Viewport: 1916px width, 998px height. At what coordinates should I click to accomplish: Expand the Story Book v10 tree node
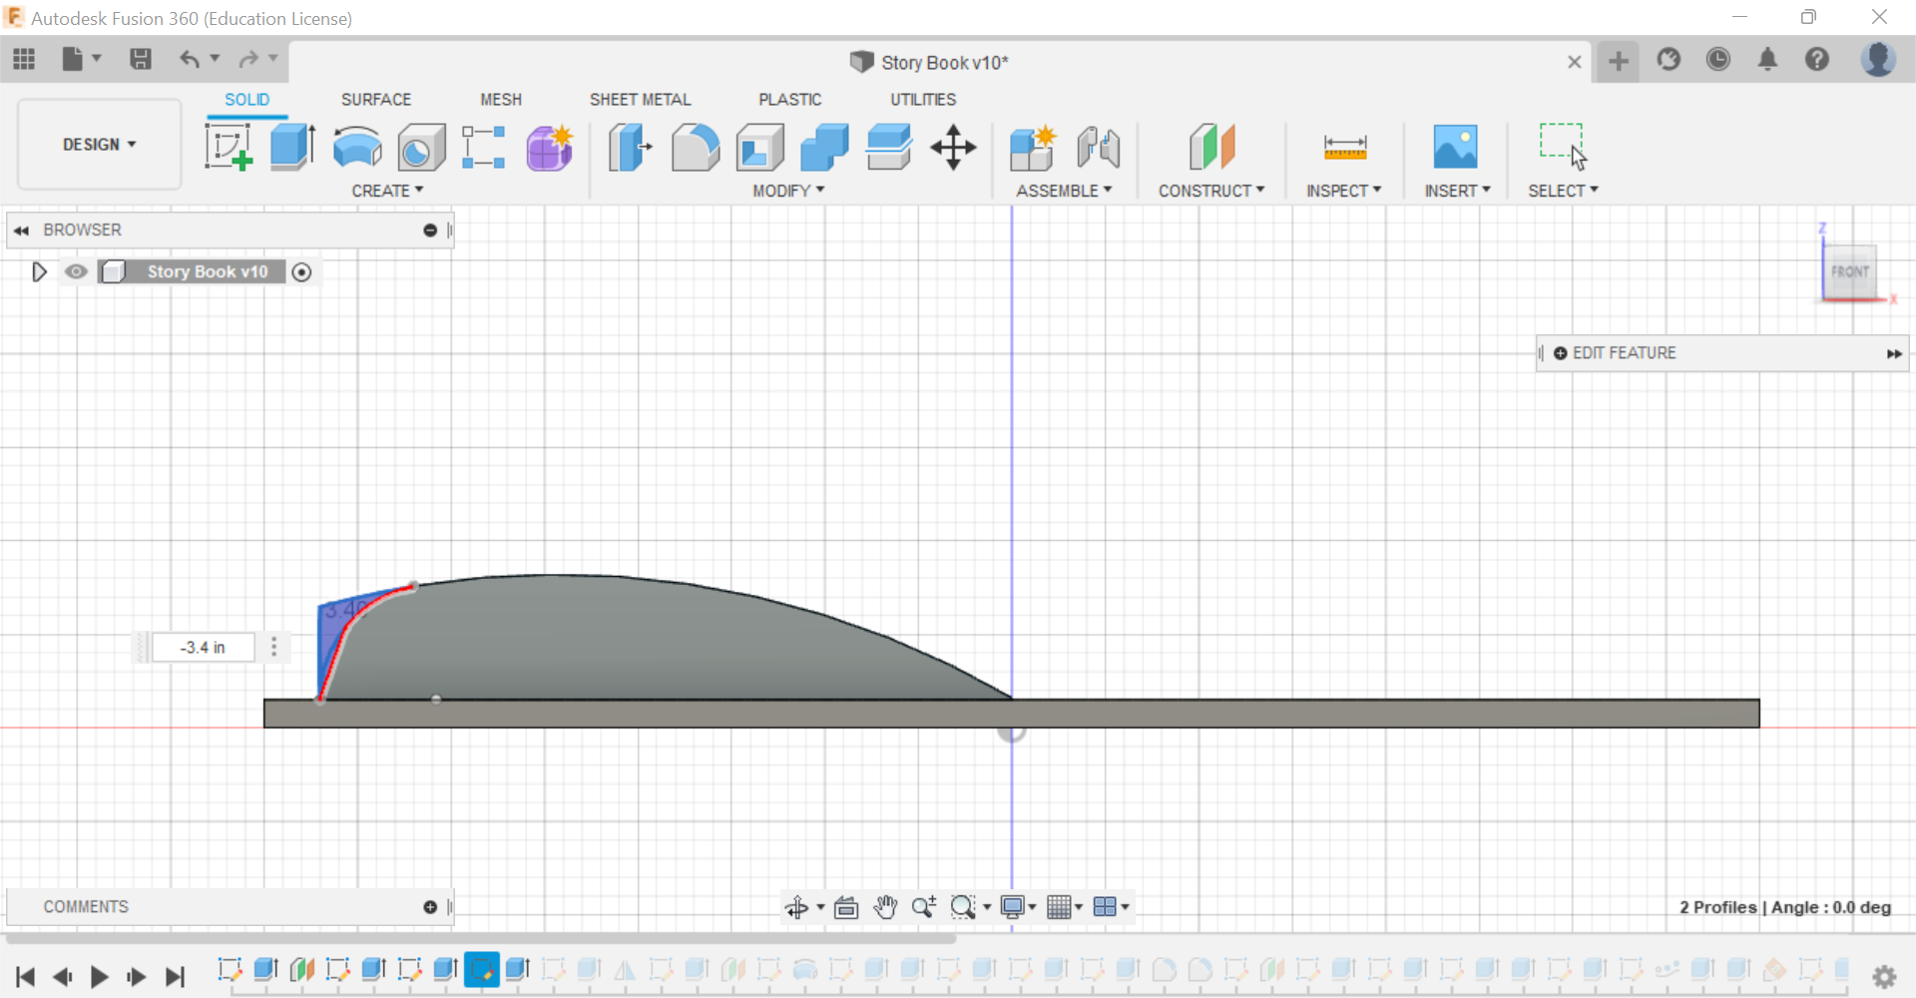point(39,271)
